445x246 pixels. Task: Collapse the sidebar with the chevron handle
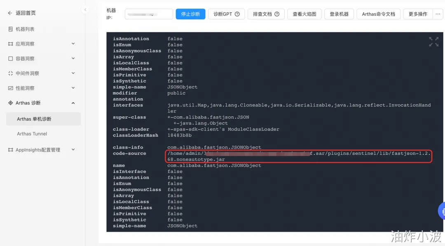(85, 9)
